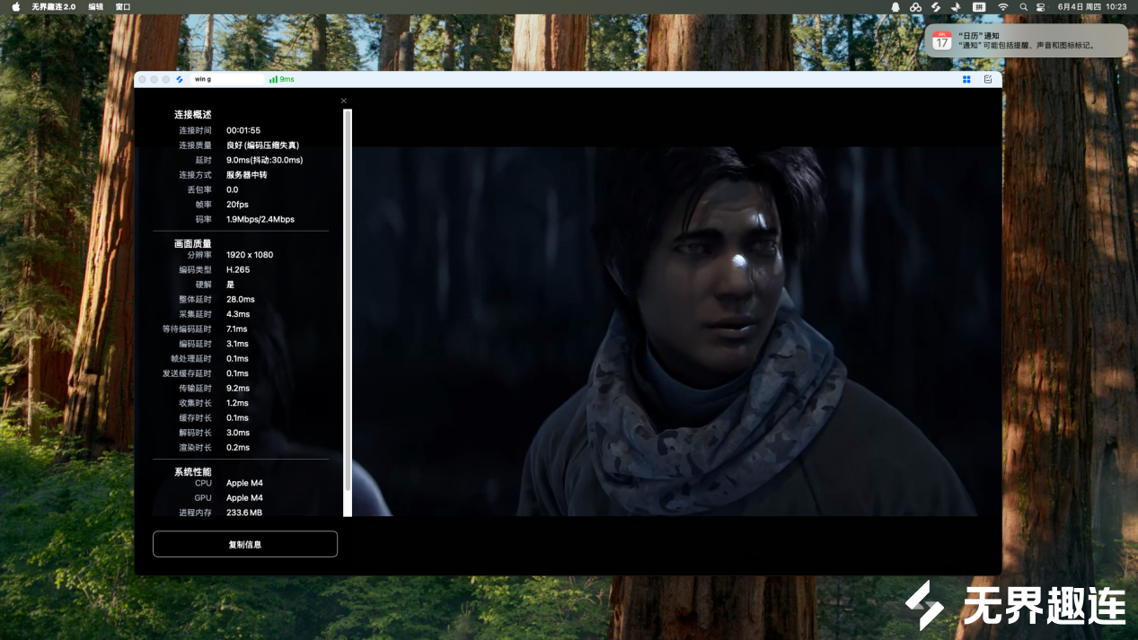Click the 连接质量 value 良好 (编码压缩失真)

[x=262, y=145]
